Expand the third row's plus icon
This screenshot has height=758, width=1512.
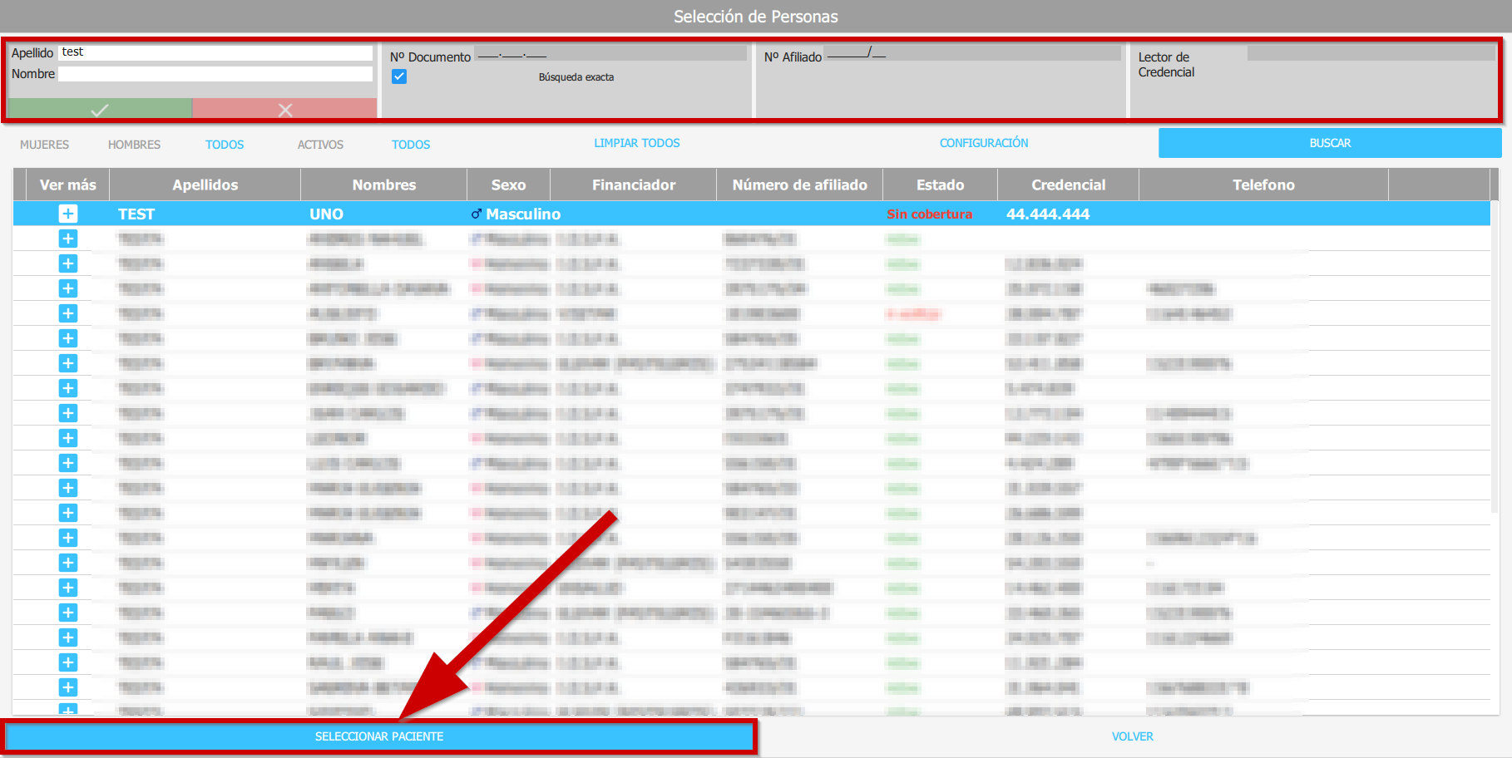click(68, 263)
